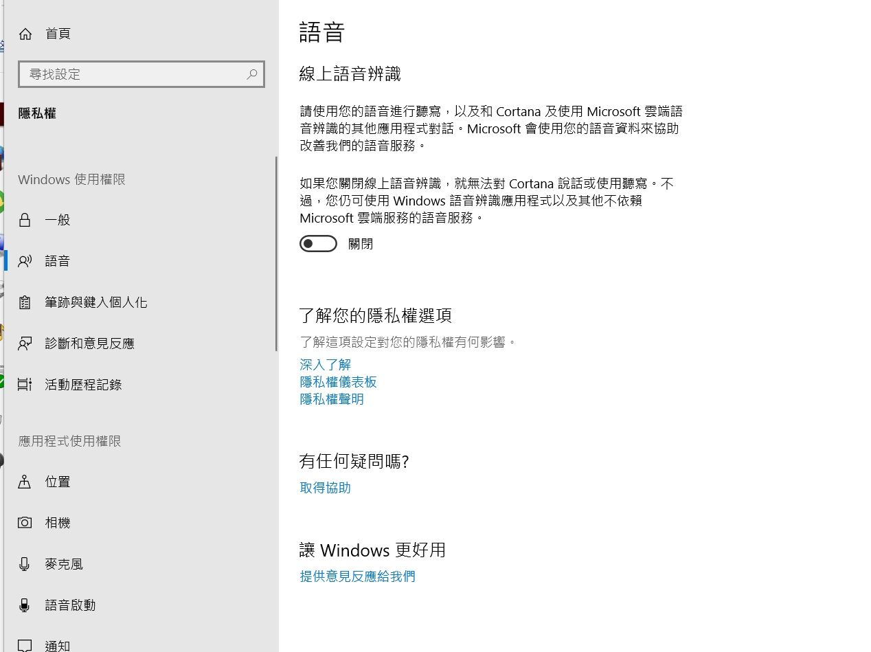
Task: Click the notification icon beside 通知
Action: tap(25, 646)
